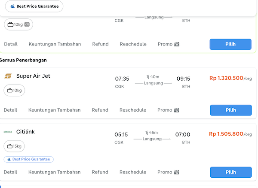
Task: Expand Detail of the top flight card
Action: pyautogui.click(x=11, y=44)
